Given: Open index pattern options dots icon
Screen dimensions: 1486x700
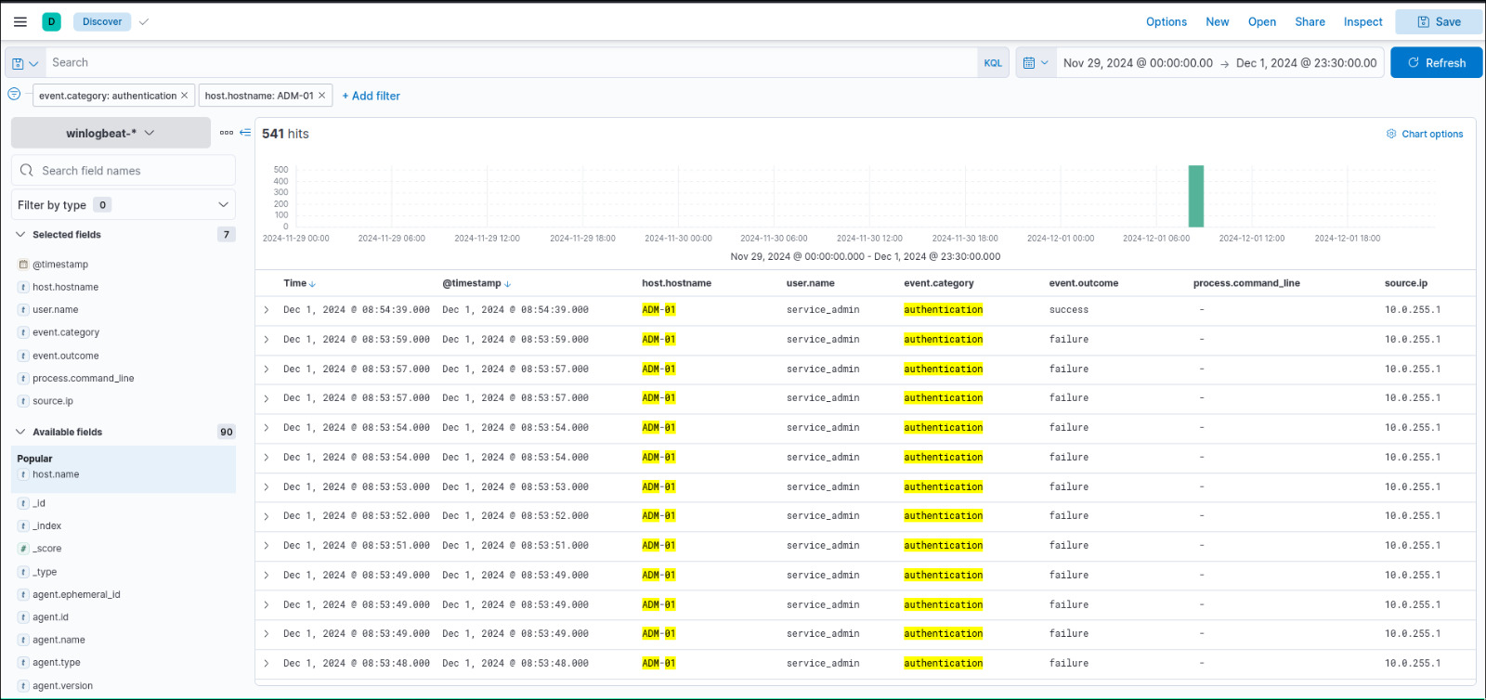Looking at the screenshot, I should pos(227,133).
